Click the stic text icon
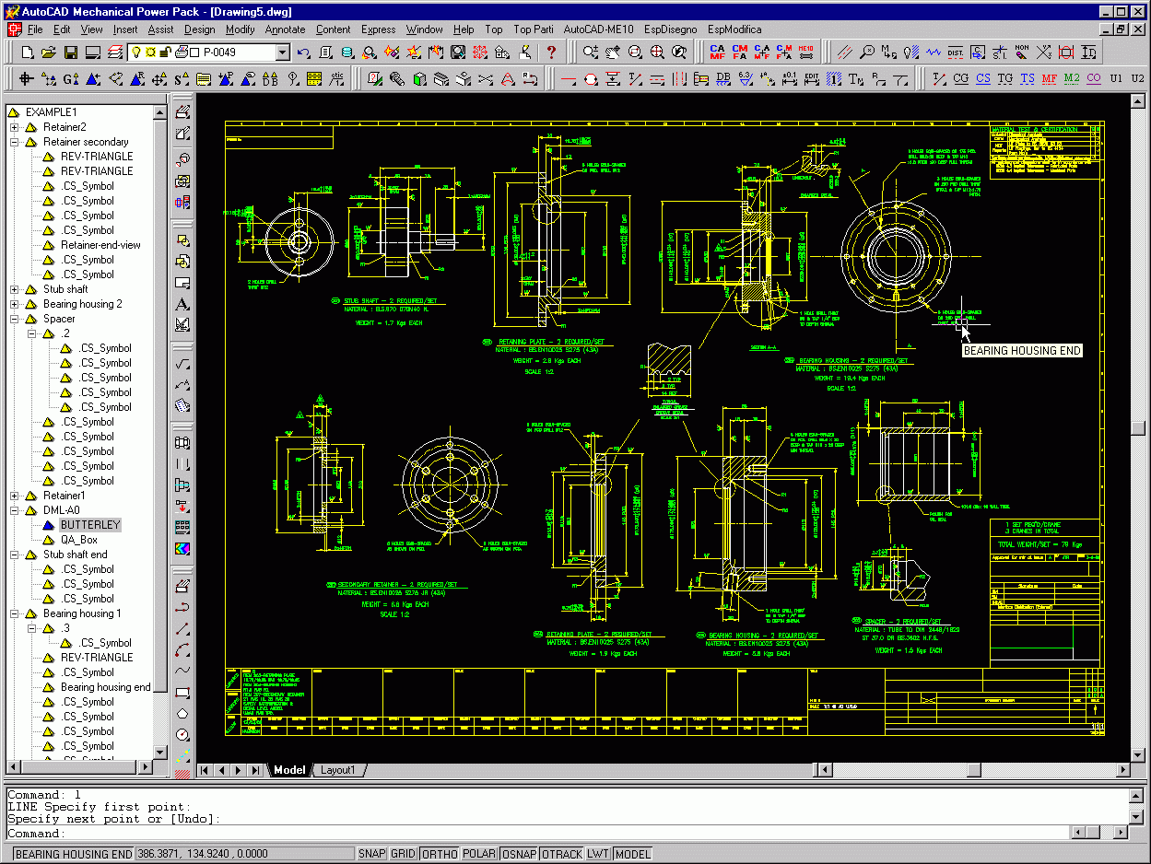This screenshot has height=864, width=1151. (x=336, y=78)
